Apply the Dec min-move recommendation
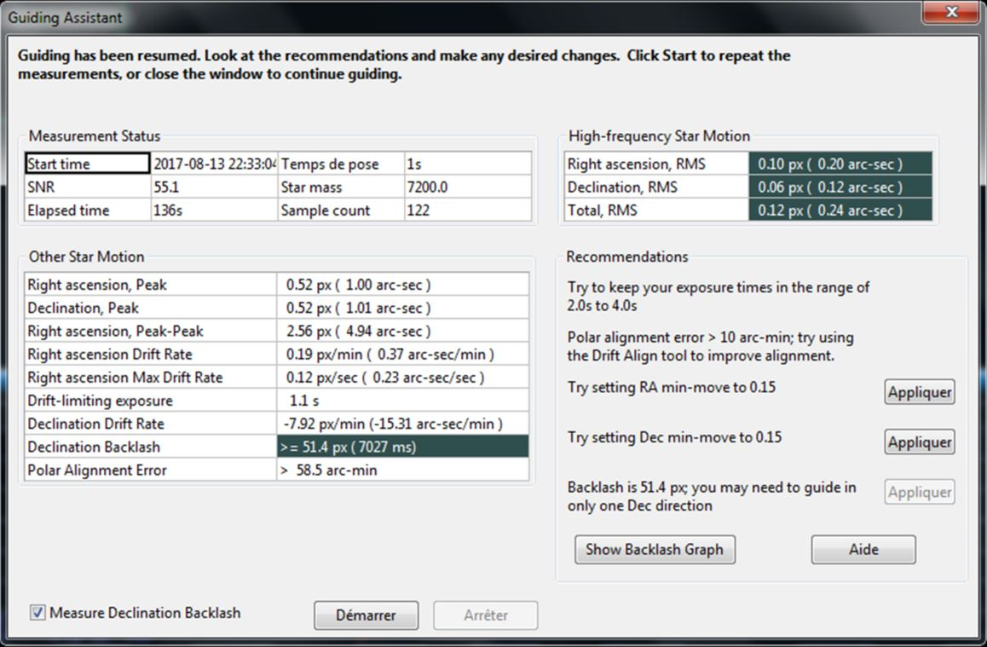Image resolution: width=987 pixels, height=647 pixels. tap(919, 442)
